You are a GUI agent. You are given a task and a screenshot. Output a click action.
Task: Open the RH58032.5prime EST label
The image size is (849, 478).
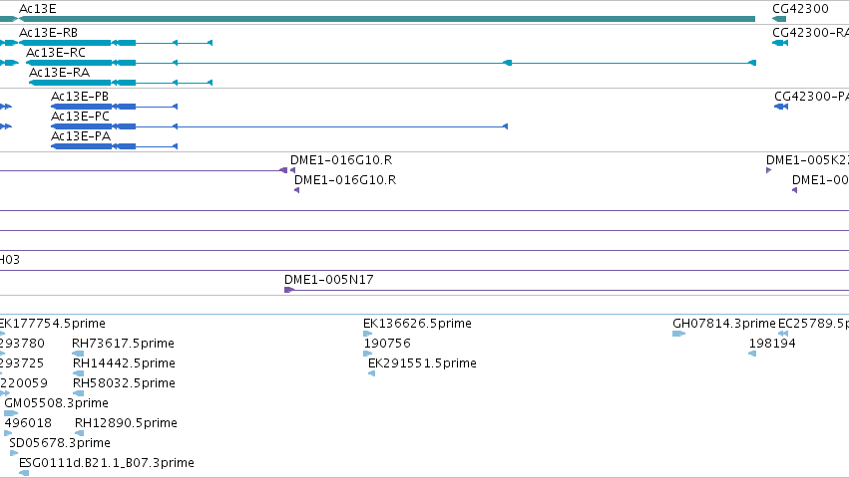(124, 383)
